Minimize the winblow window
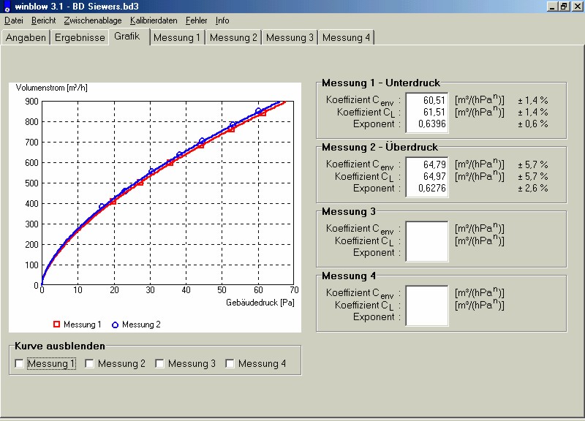585x421 pixels. click(x=552, y=7)
